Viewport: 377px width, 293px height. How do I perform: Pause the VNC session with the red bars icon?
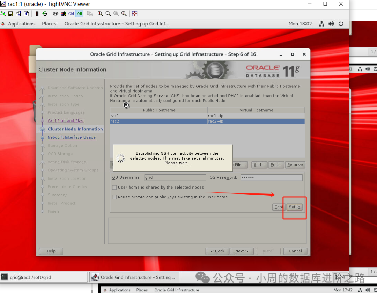[x=37, y=14]
